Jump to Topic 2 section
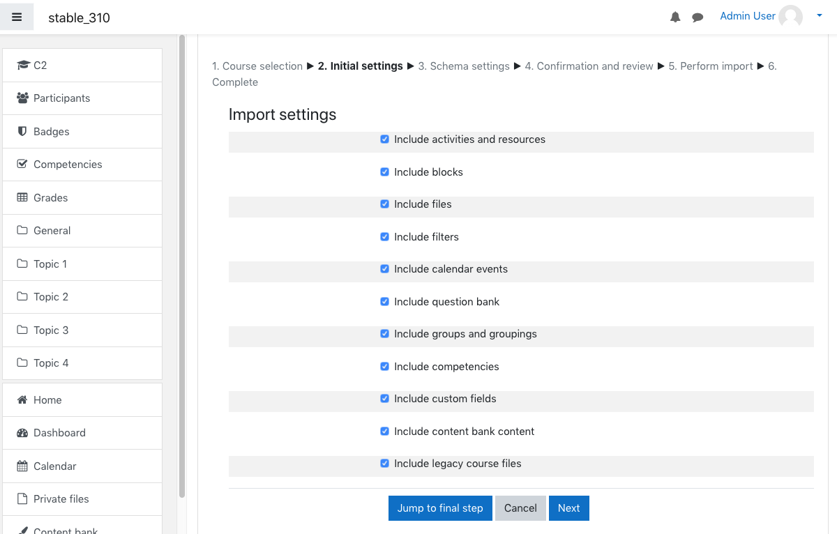This screenshot has height=534, width=837. coord(82,297)
